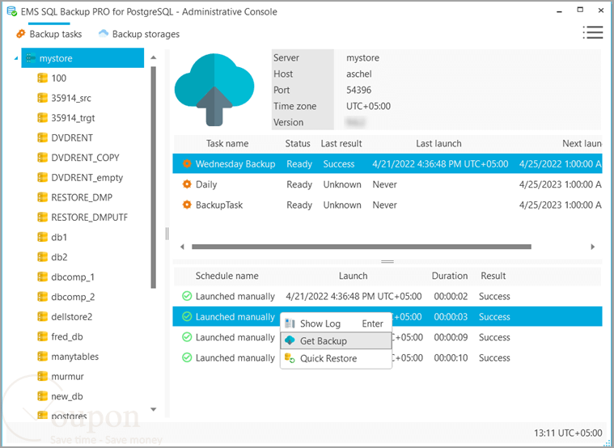Click the gear icon of Daily task
The width and height of the screenshot is (614, 448).
(187, 184)
